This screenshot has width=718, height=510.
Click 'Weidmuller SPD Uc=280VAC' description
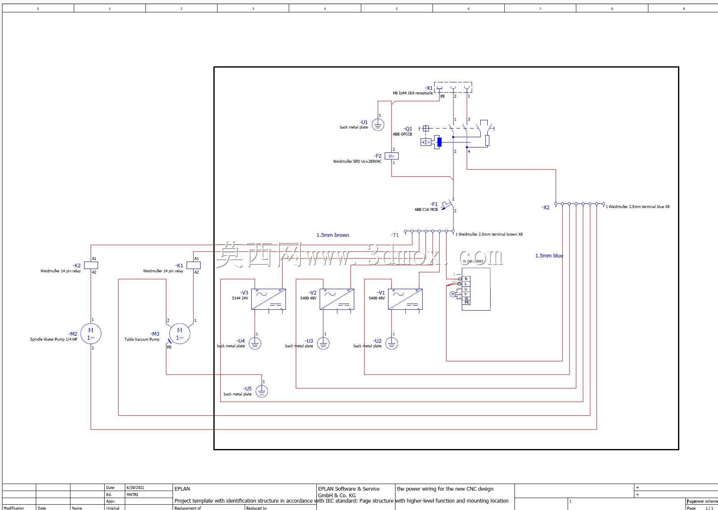coord(357,161)
